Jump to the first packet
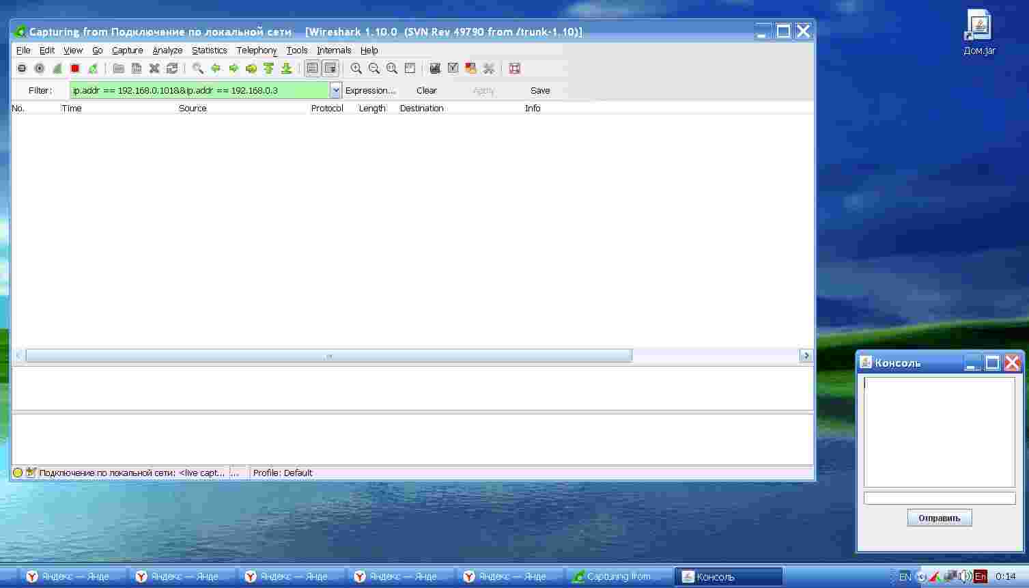The image size is (1029, 588). (x=269, y=68)
